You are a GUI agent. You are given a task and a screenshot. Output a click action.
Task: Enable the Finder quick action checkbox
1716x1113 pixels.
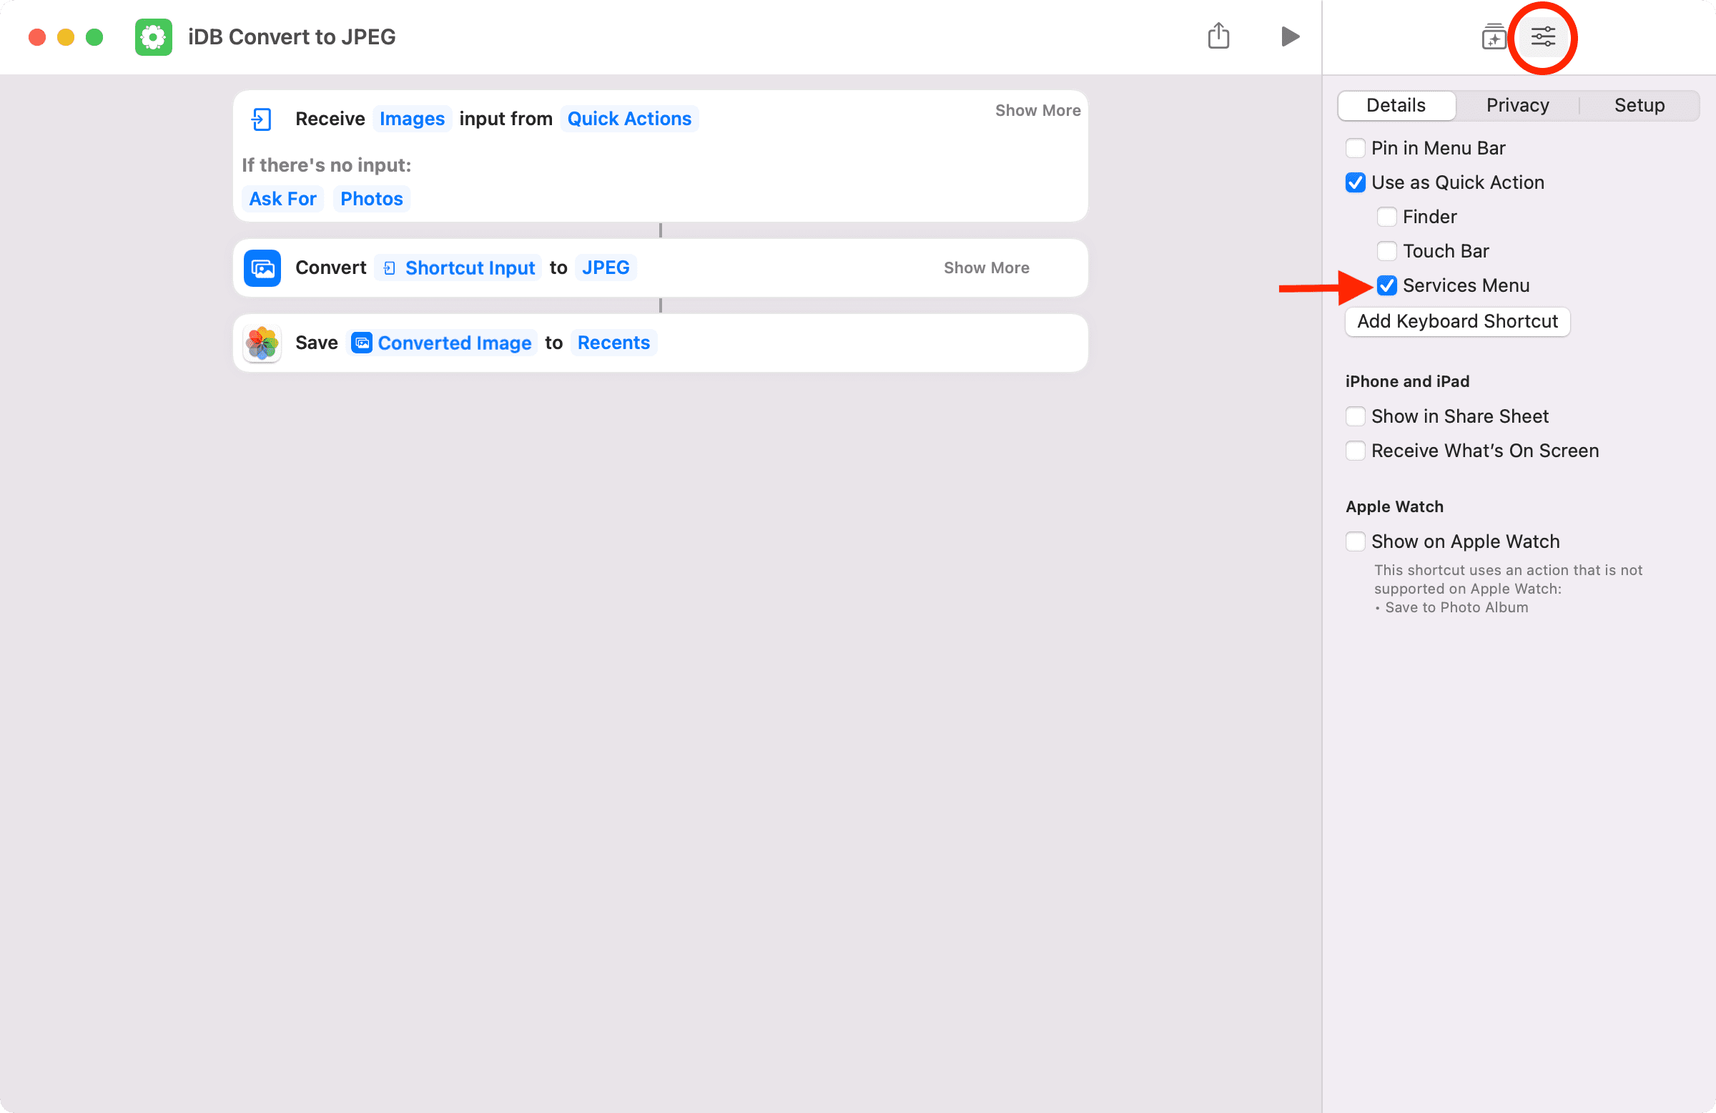pyautogui.click(x=1387, y=215)
